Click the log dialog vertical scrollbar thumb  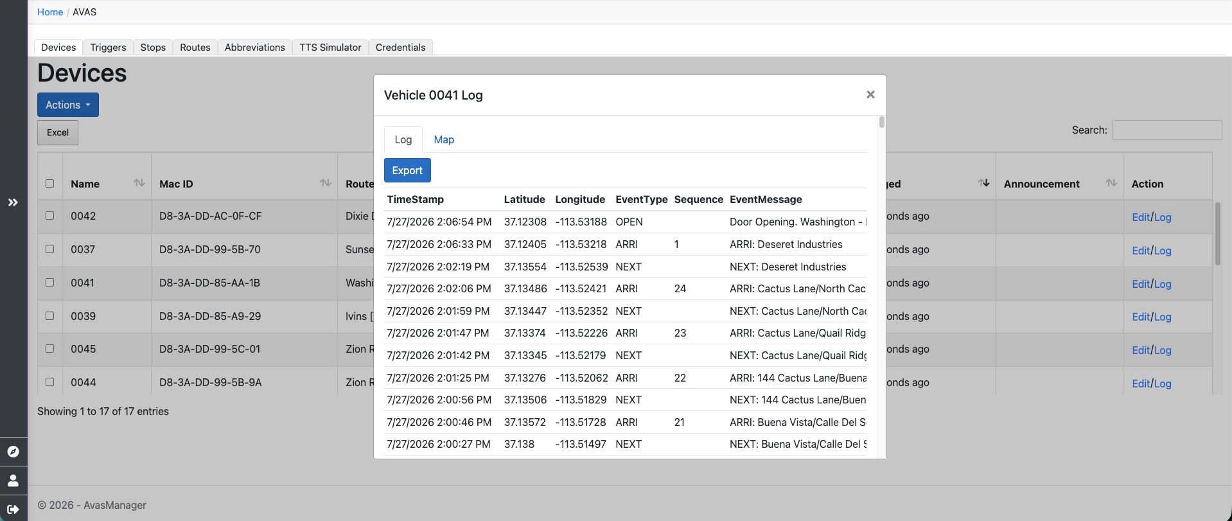pyautogui.click(x=882, y=122)
